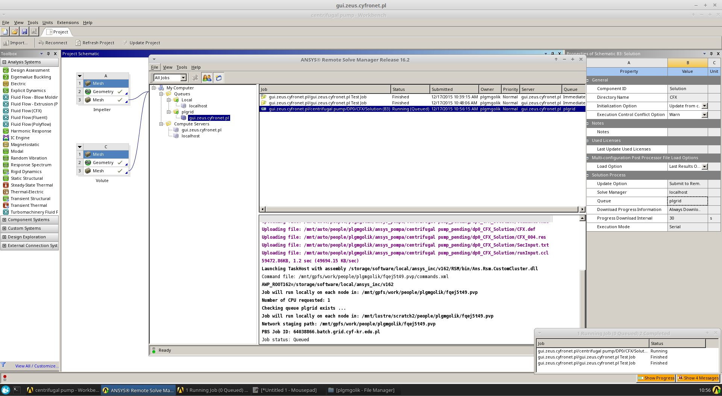Screen dimensions: 722x396
Task: Click the Refresh Project button
Action: (95, 43)
